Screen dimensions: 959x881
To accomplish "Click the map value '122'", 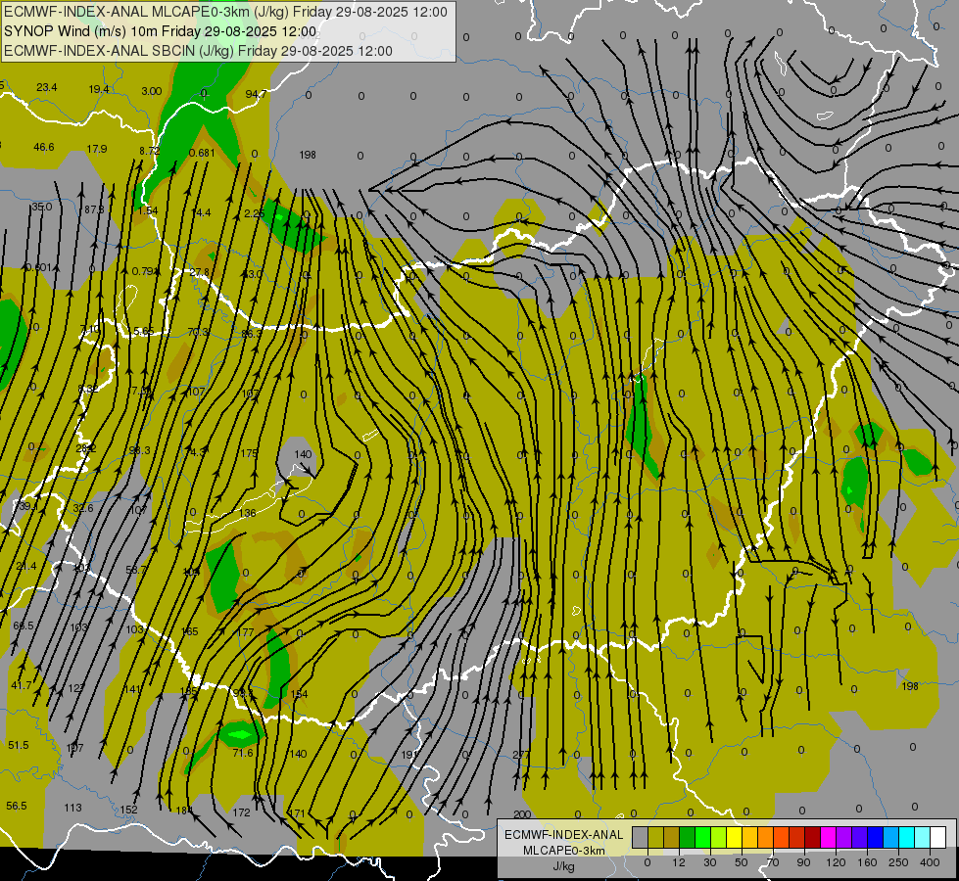I will [75, 688].
